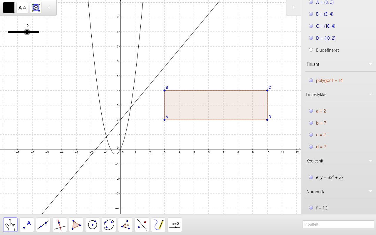Viewport: 376px width, 235px height.
Task: Select the Angle tool
Action: click(x=125, y=225)
